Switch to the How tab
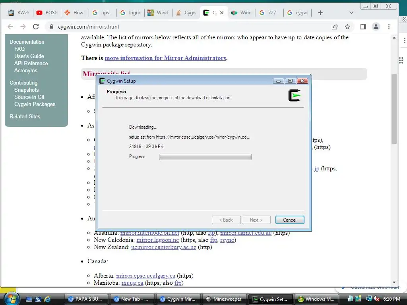 point(74,13)
